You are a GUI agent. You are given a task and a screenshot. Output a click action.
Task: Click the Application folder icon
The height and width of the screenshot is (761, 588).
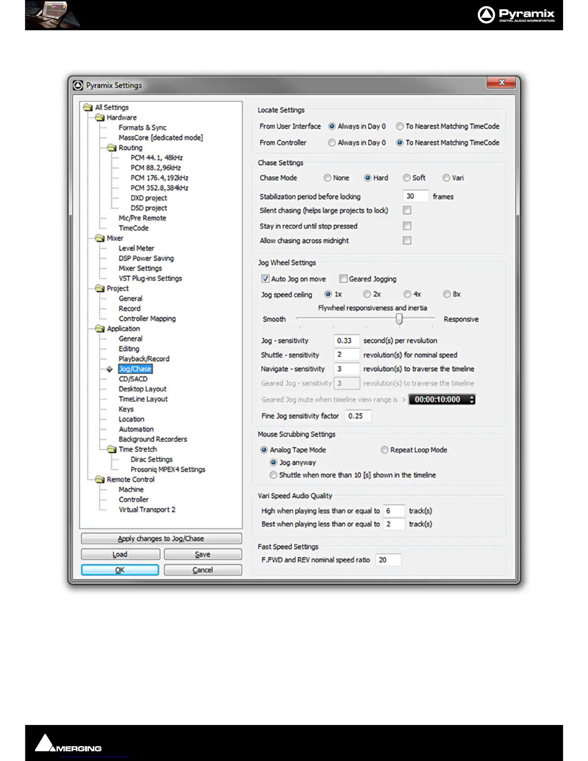pos(100,329)
